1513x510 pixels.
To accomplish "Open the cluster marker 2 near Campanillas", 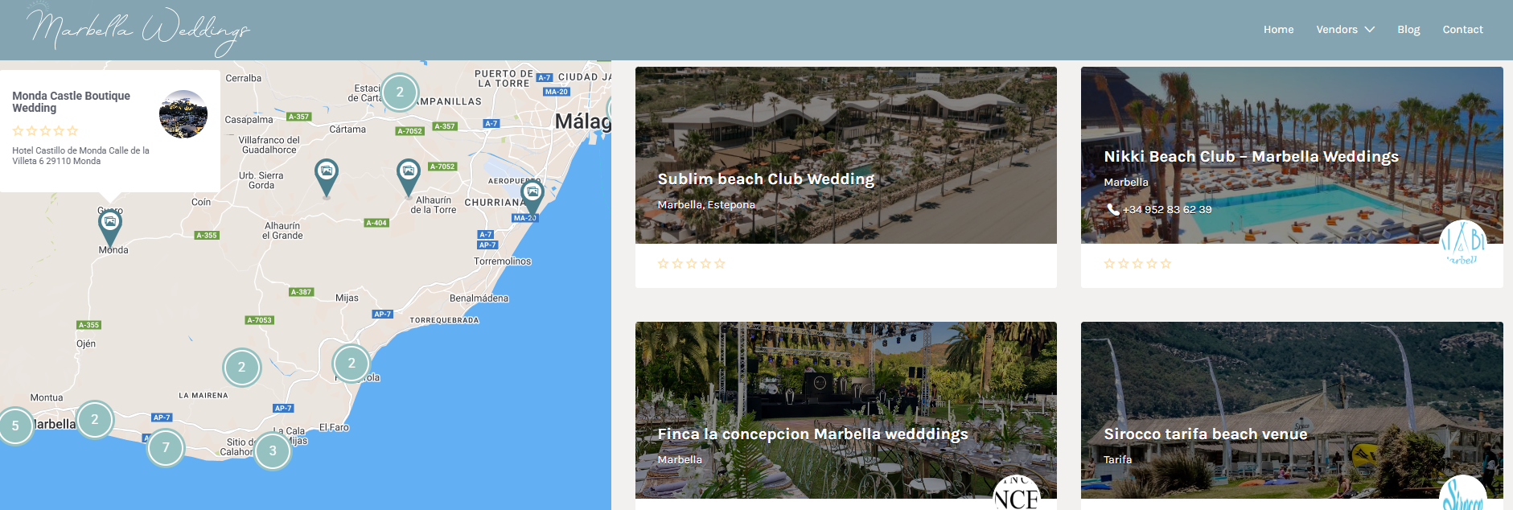I will pyautogui.click(x=400, y=92).
